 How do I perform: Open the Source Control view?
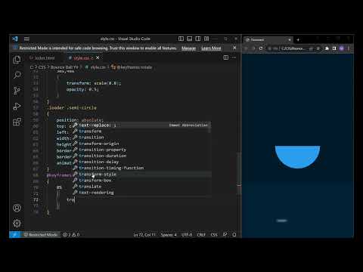coord(17,91)
